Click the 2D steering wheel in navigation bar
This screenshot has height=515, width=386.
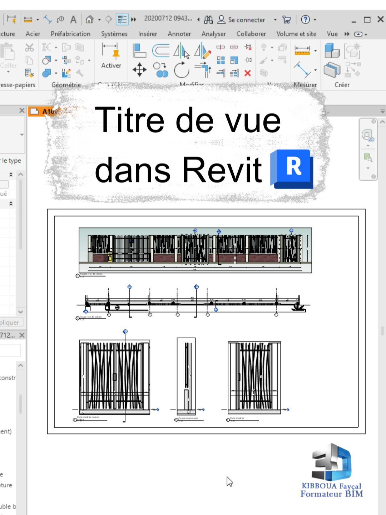click(368, 136)
